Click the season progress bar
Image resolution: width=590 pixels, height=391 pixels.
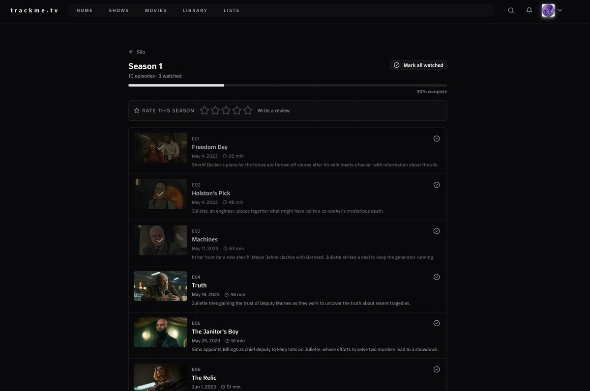(x=288, y=85)
